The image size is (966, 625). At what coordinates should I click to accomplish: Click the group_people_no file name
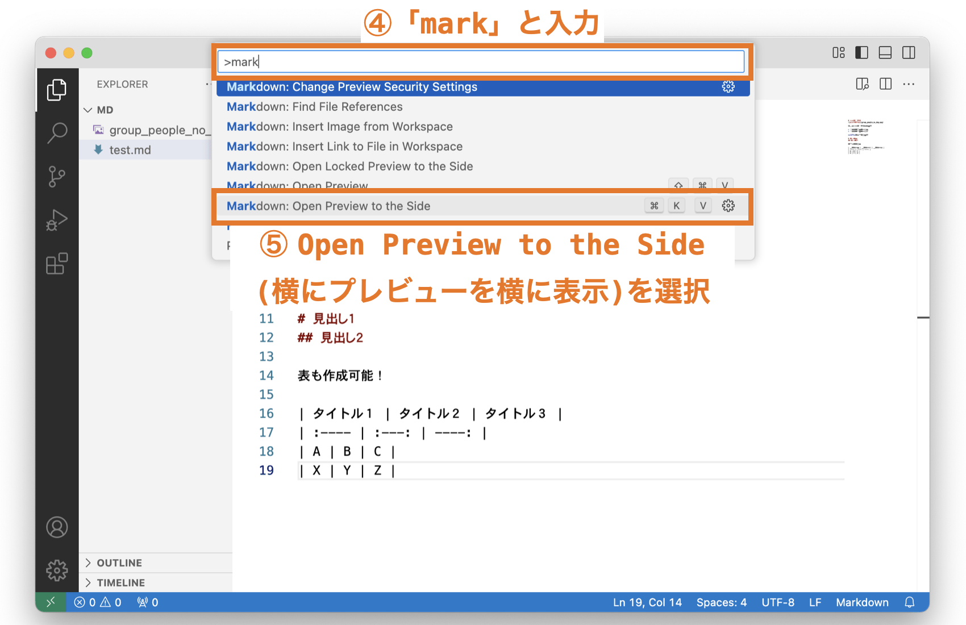[x=160, y=130]
